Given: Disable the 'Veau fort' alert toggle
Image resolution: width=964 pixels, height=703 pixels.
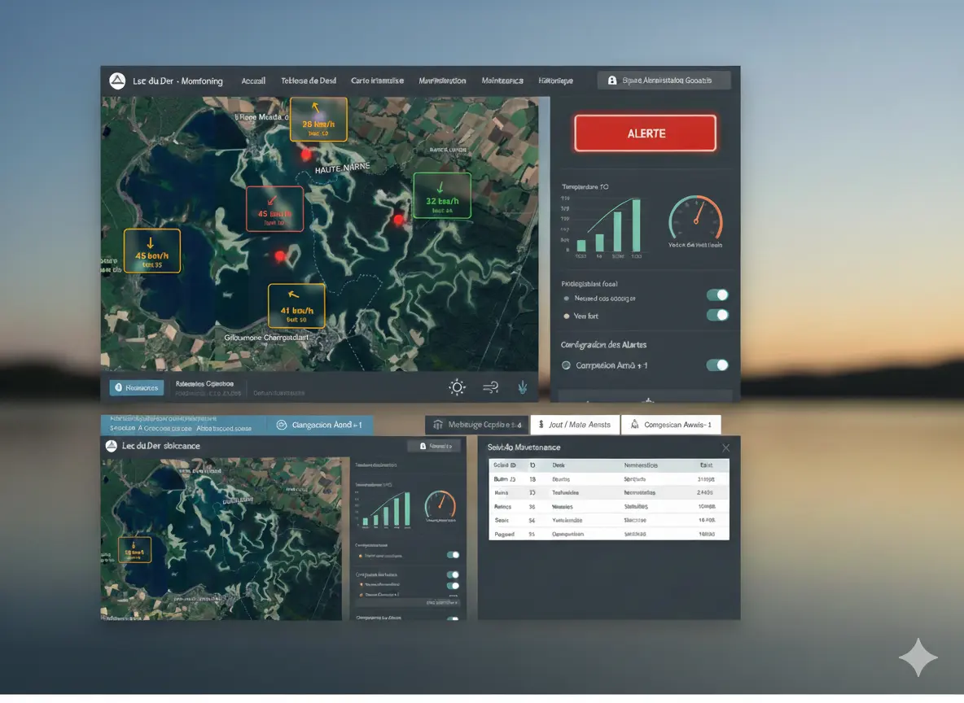Looking at the screenshot, I should click(x=717, y=316).
